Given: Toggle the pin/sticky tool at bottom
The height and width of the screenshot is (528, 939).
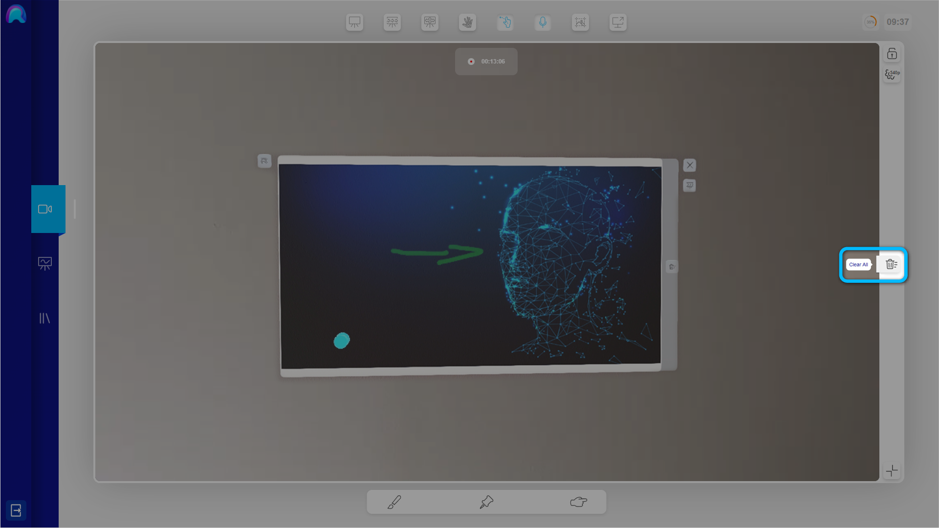Looking at the screenshot, I should tap(486, 502).
